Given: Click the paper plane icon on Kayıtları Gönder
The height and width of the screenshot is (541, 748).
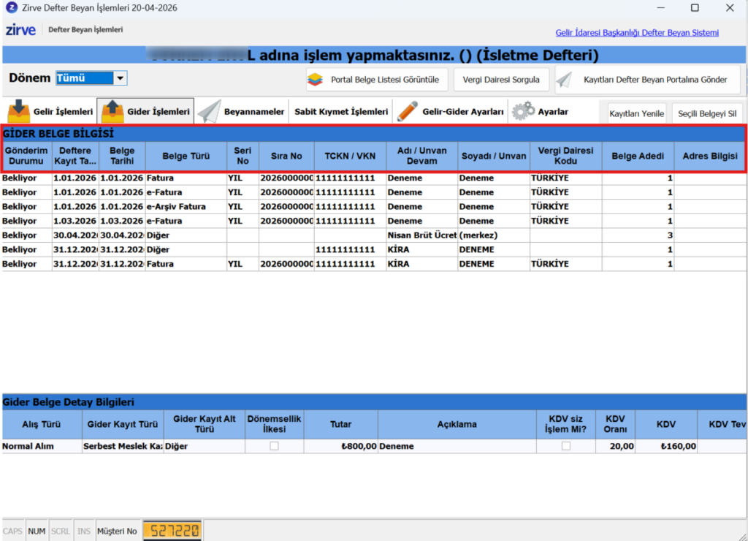Looking at the screenshot, I should click(x=565, y=79).
